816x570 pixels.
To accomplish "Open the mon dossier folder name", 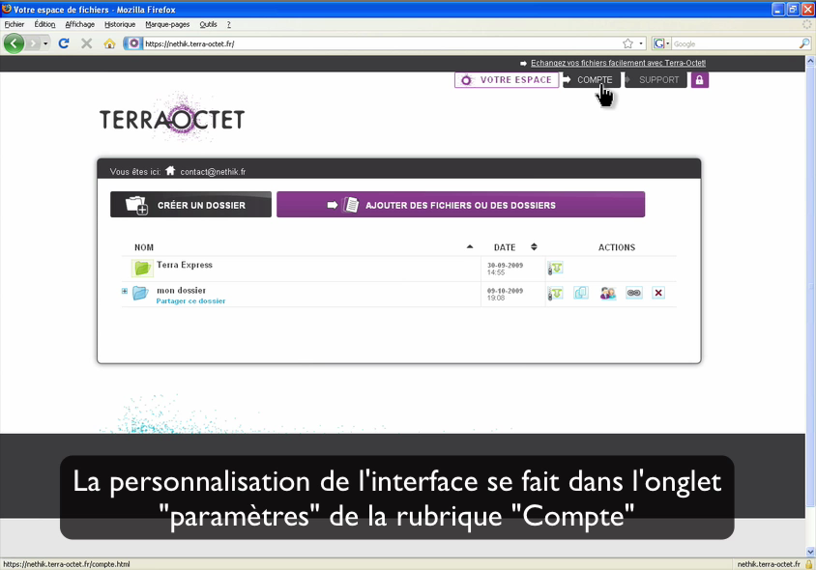I will pos(181,290).
